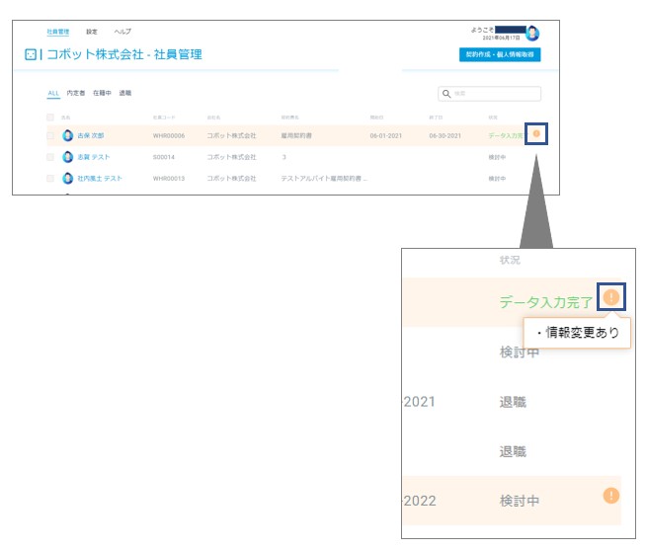Viewport: 647px width, 551px height.
Task: Check the checkbox for 志賀 テスト row
Action: (50, 157)
